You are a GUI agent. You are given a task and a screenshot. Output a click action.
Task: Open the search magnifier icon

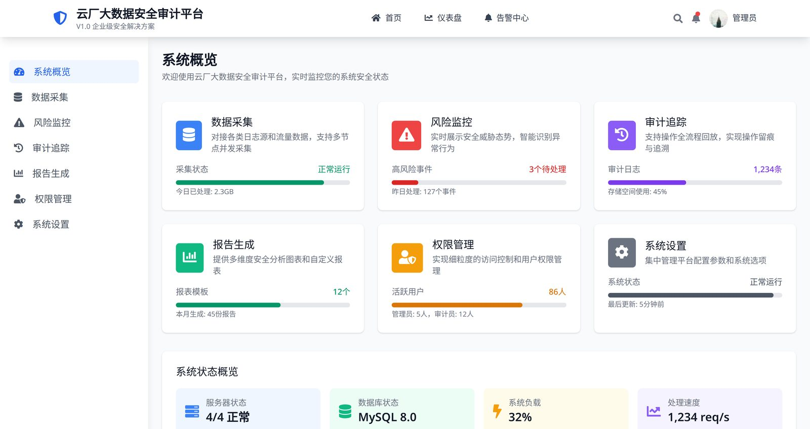tap(678, 19)
